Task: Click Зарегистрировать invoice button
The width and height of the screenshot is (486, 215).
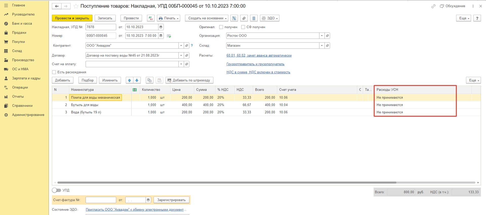Action: [171, 200]
